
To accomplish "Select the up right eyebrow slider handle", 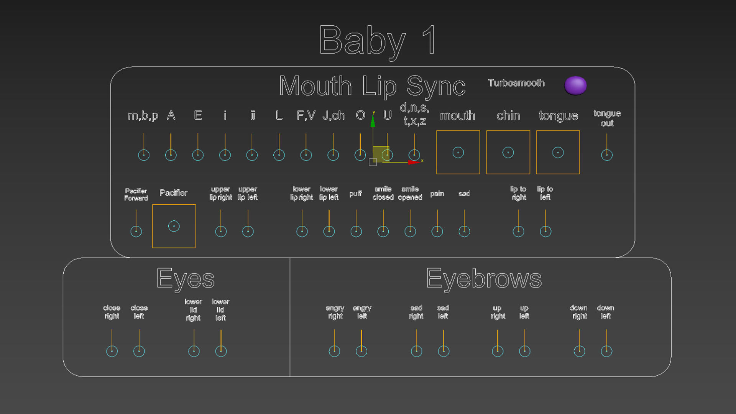I will click(498, 351).
